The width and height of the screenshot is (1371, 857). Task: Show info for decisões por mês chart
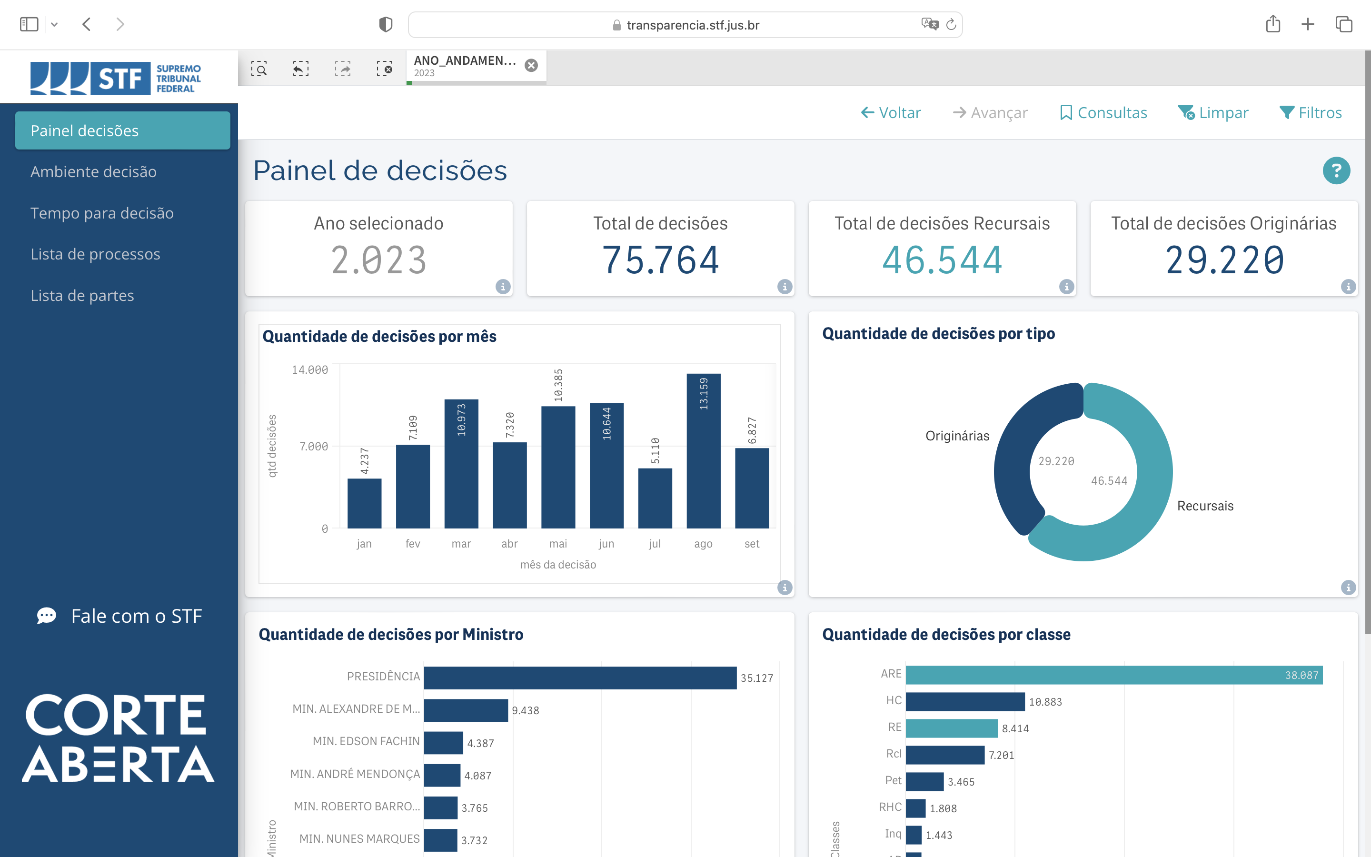[x=784, y=588]
